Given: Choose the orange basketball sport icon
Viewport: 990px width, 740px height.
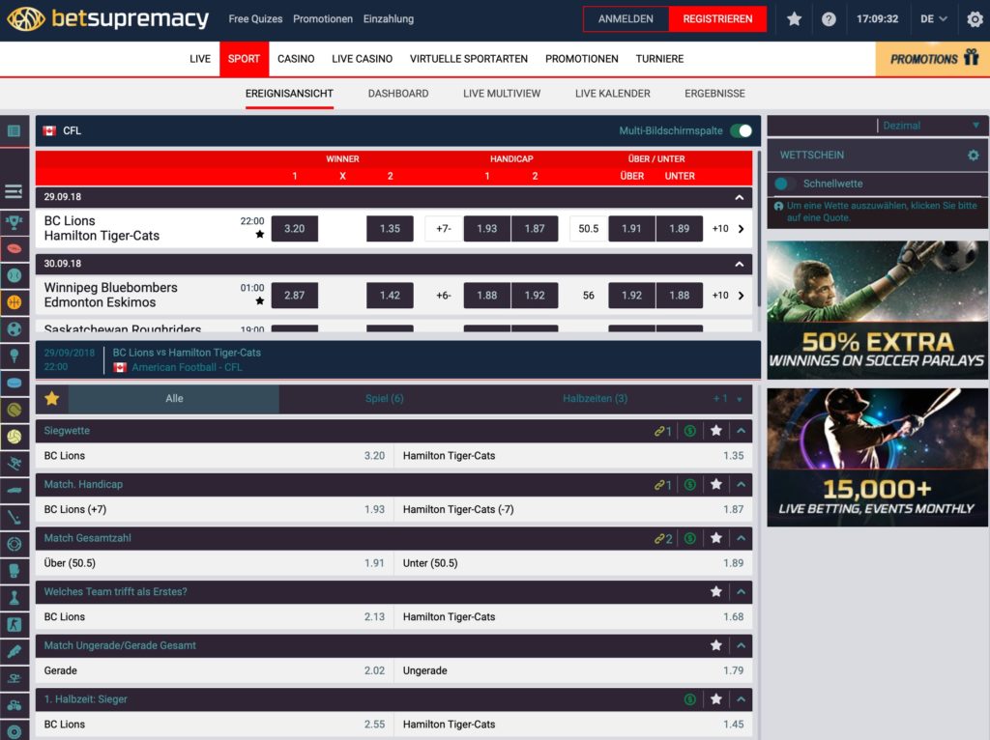Looking at the screenshot, I should [14, 302].
